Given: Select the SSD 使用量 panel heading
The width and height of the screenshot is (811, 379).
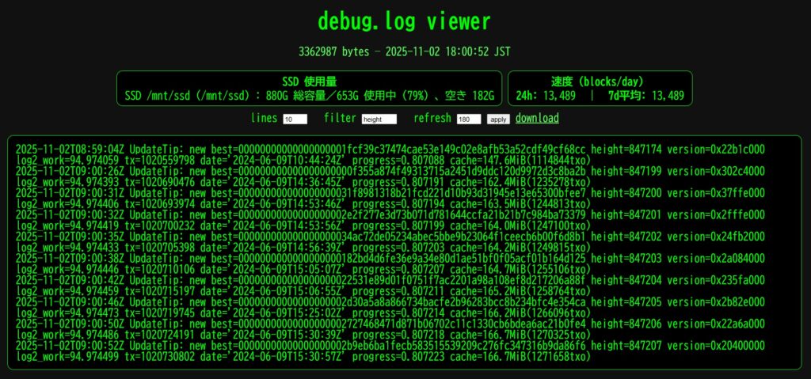Looking at the screenshot, I should tap(310, 81).
